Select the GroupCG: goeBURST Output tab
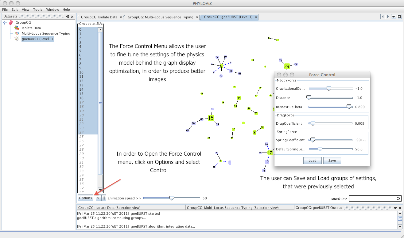Screen dimensions: 404x238 pyautogui.click(x=319, y=208)
